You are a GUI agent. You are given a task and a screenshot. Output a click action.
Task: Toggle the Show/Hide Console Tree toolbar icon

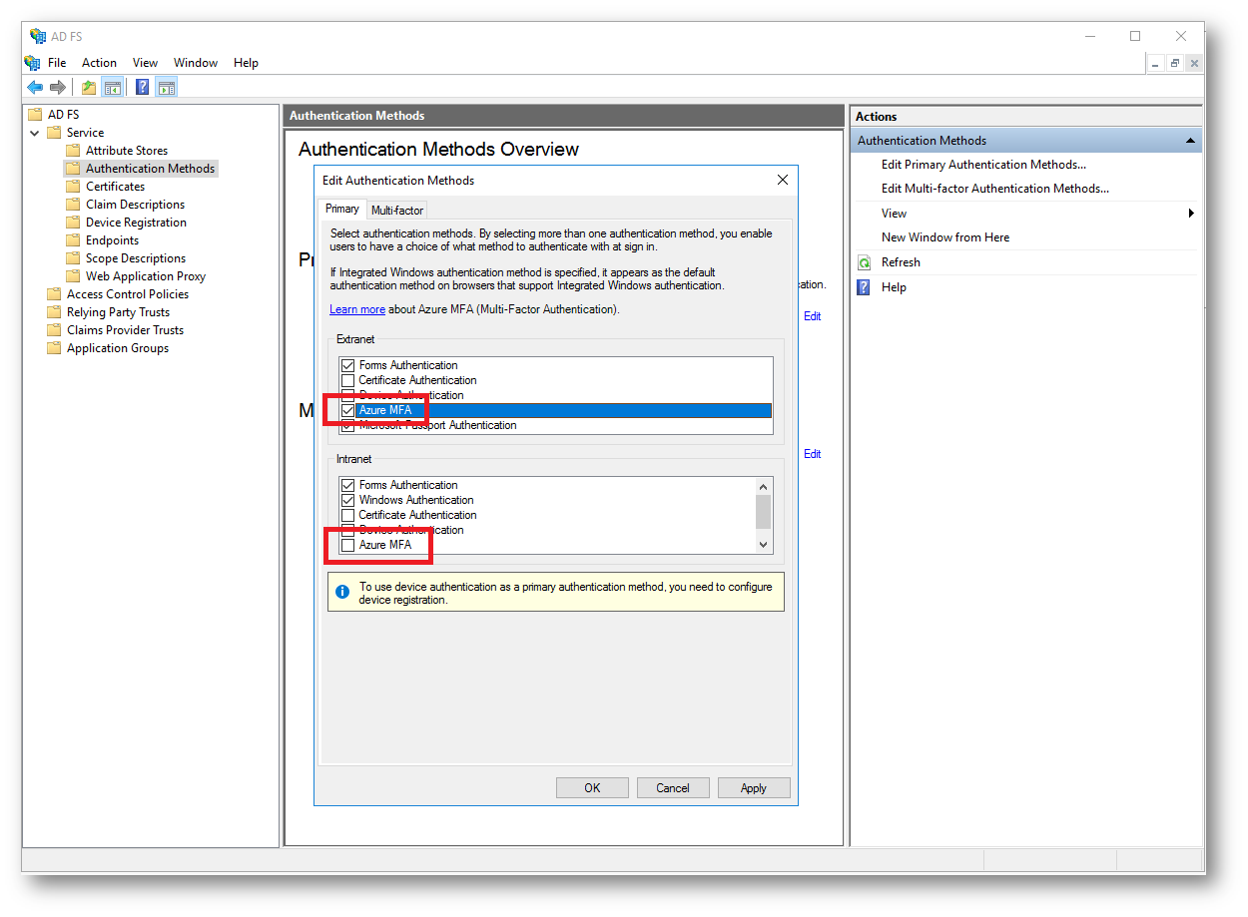113,88
